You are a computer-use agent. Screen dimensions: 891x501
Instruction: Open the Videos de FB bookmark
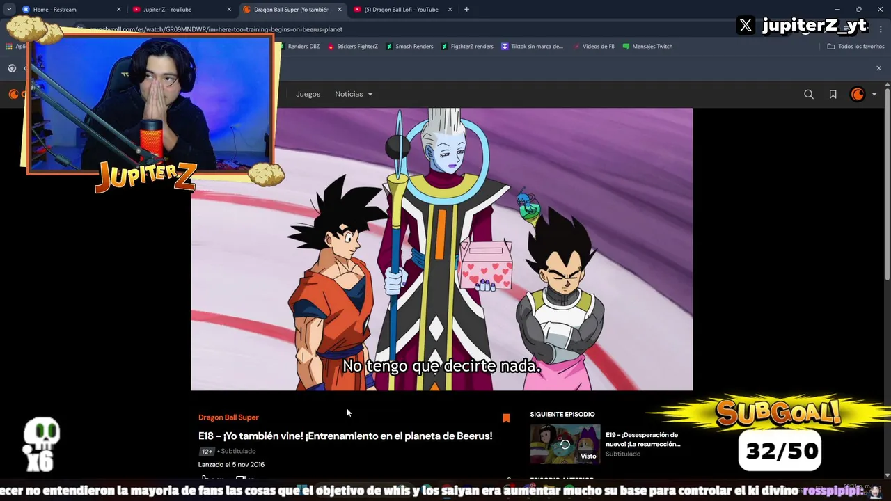594,47
